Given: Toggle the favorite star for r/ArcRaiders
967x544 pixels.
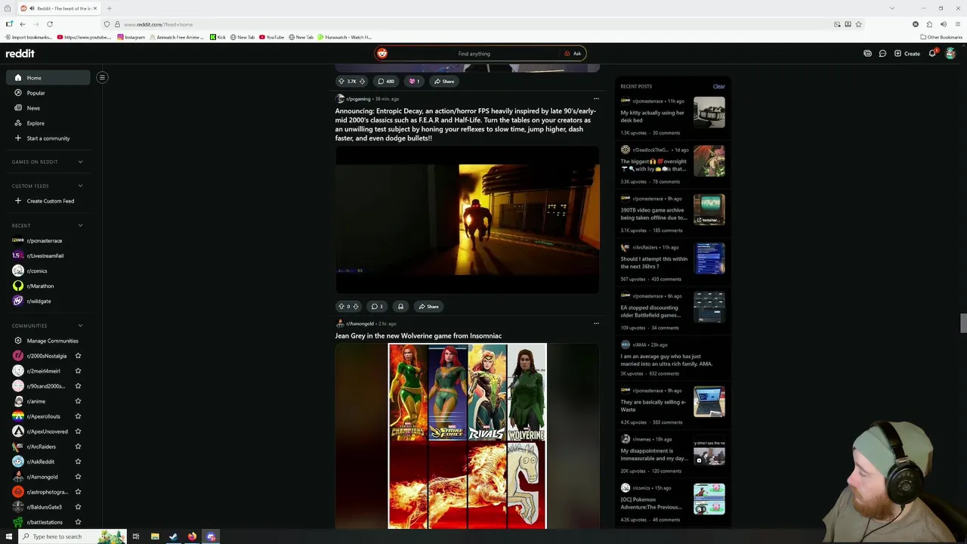Looking at the screenshot, I should 78,447.
